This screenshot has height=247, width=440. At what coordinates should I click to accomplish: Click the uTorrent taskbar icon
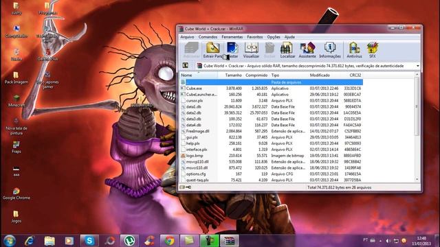129,241
